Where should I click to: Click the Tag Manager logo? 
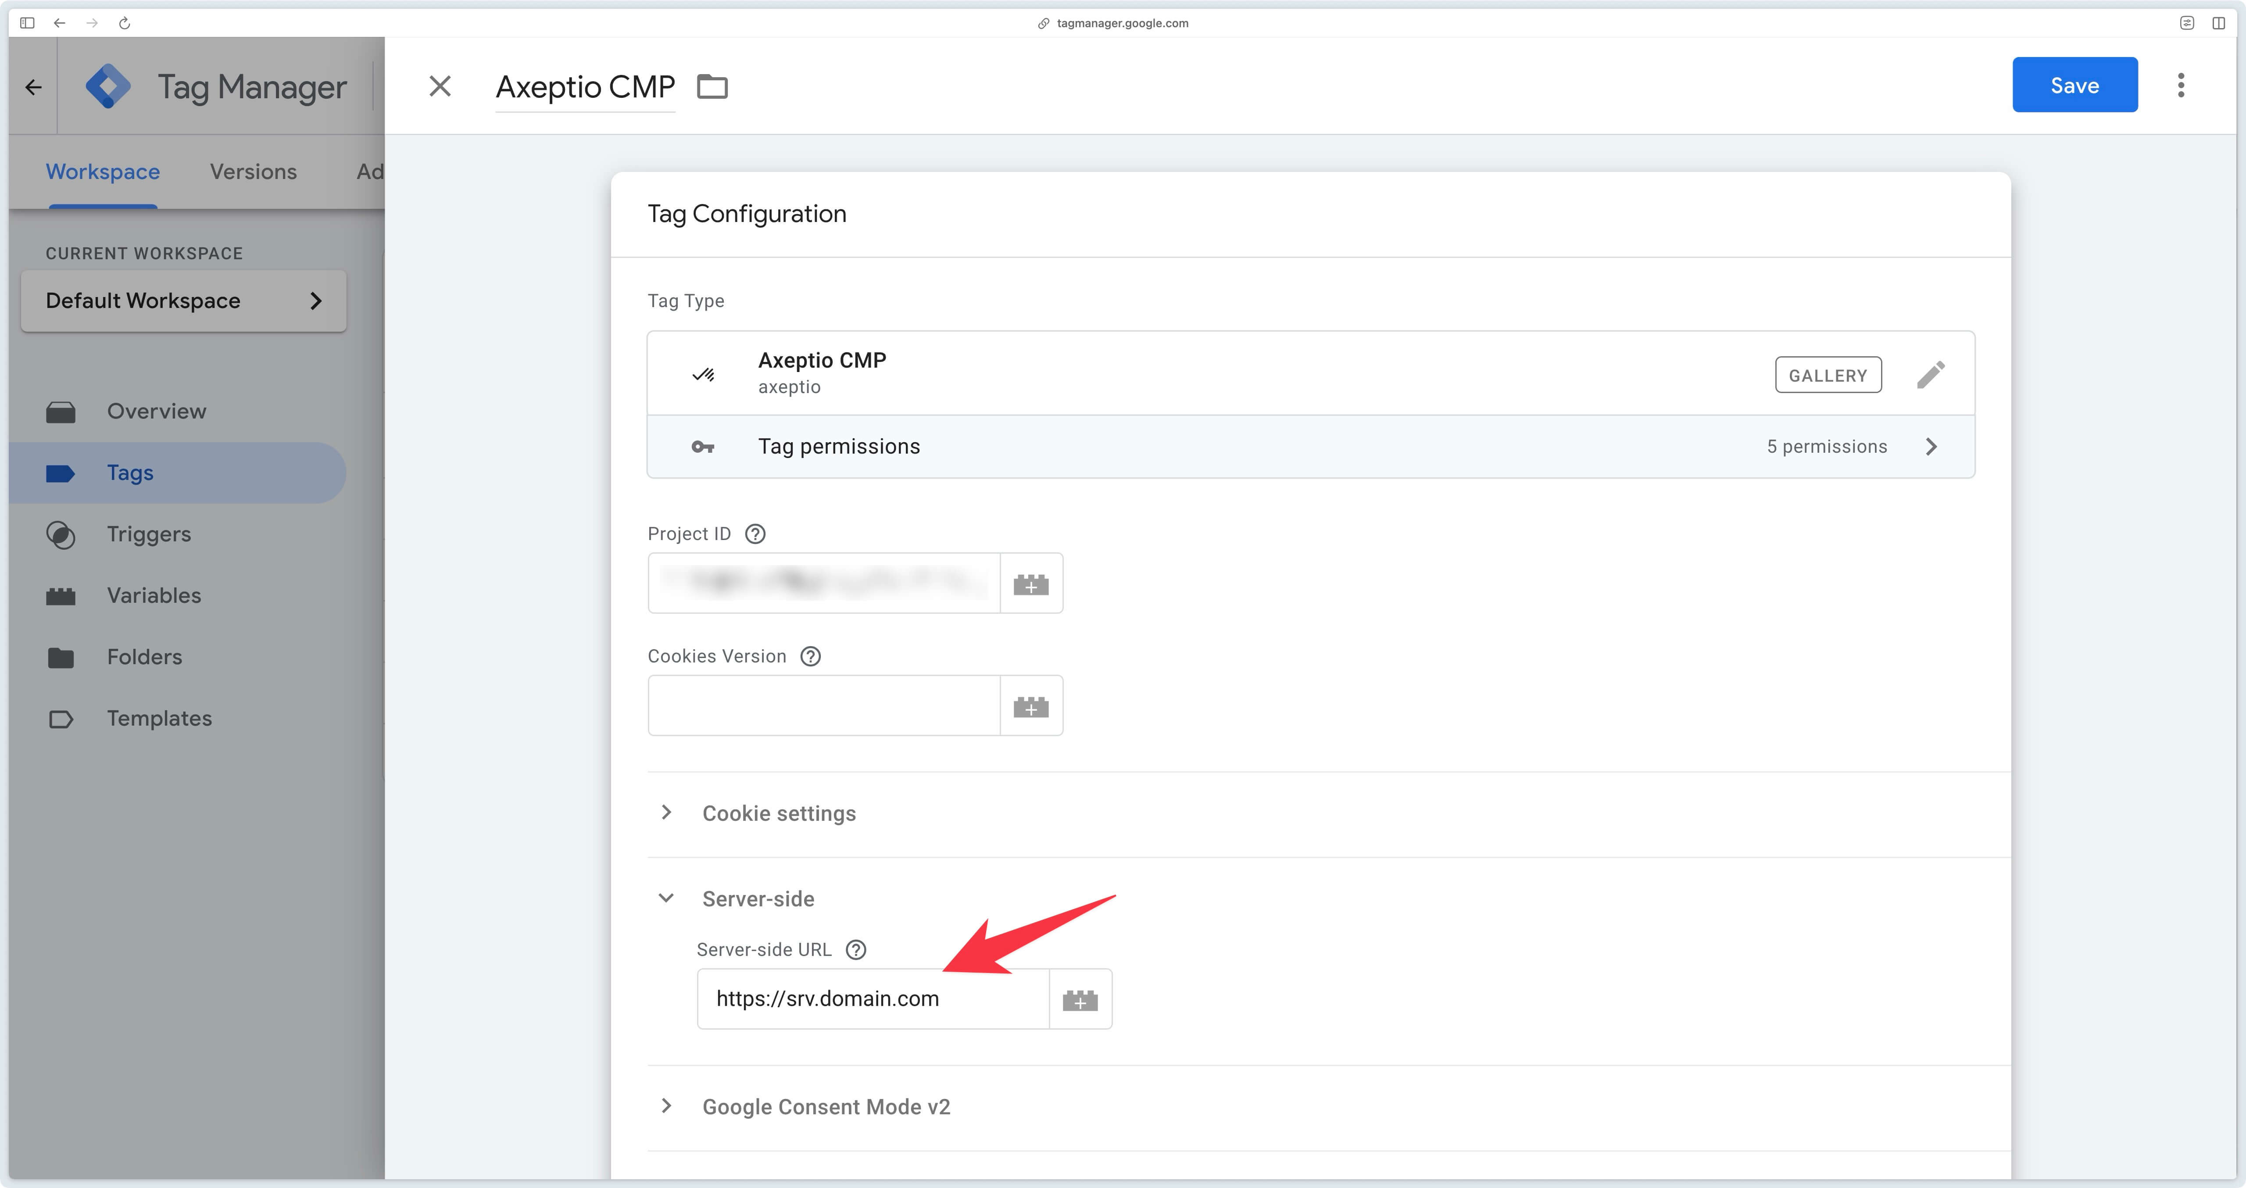tap(108, 86)
